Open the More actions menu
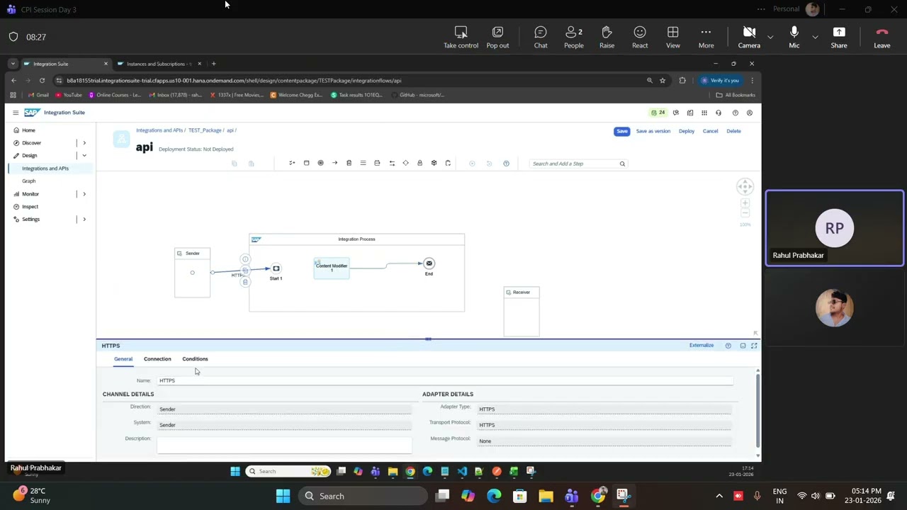Viewport: 907px width, 510px height. click(706, 37)
